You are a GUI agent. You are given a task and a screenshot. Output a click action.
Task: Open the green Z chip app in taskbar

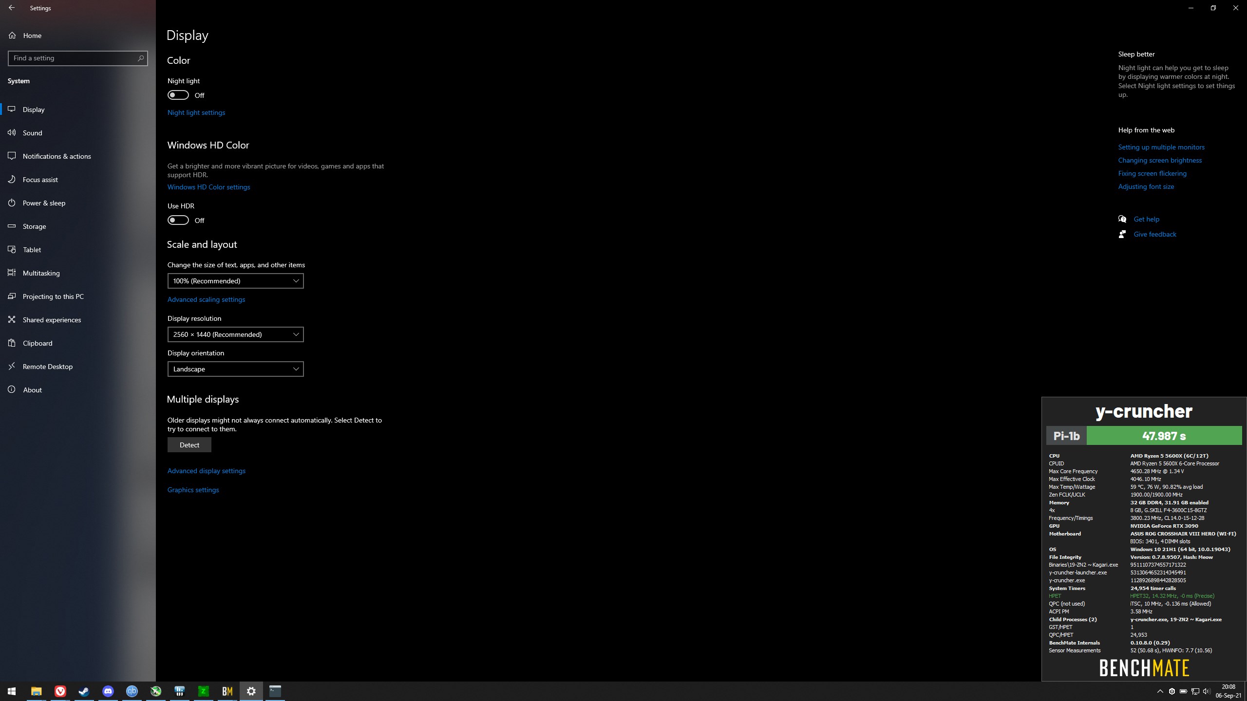pos(203,691)
